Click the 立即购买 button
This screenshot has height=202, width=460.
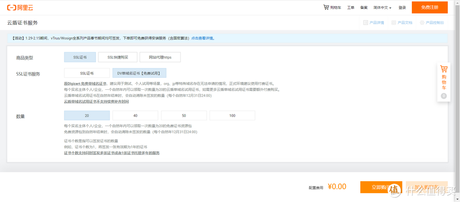click(x=381, y=187)
